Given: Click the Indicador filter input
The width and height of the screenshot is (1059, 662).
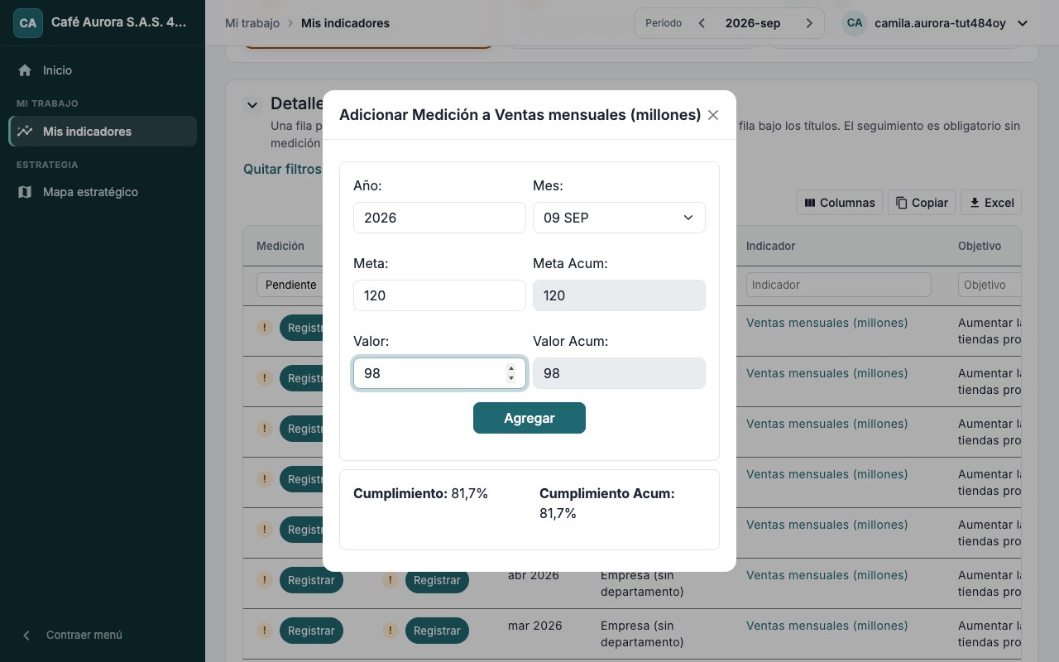Looking at the screenshot, I should [x=838, y=285].
